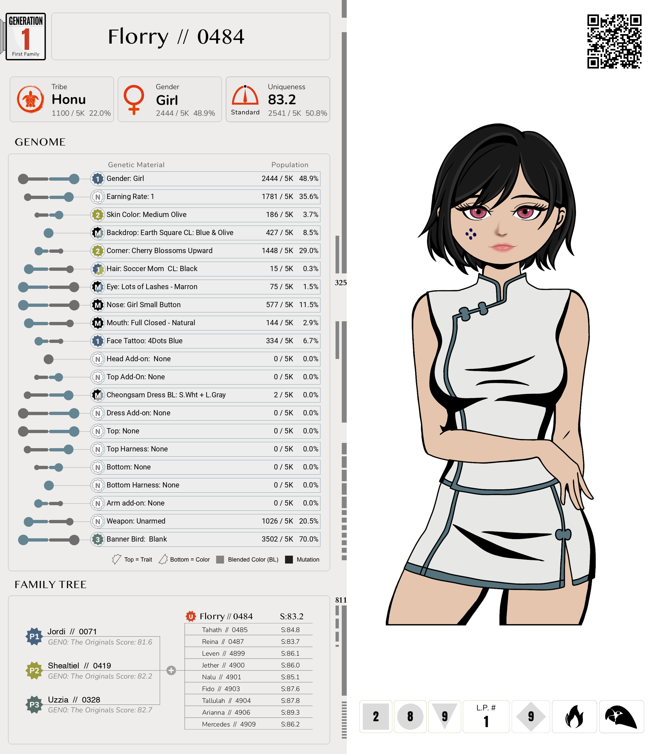
Task: Click the badge on Hair: Soccer Mom row
Action: pos(97,269)
